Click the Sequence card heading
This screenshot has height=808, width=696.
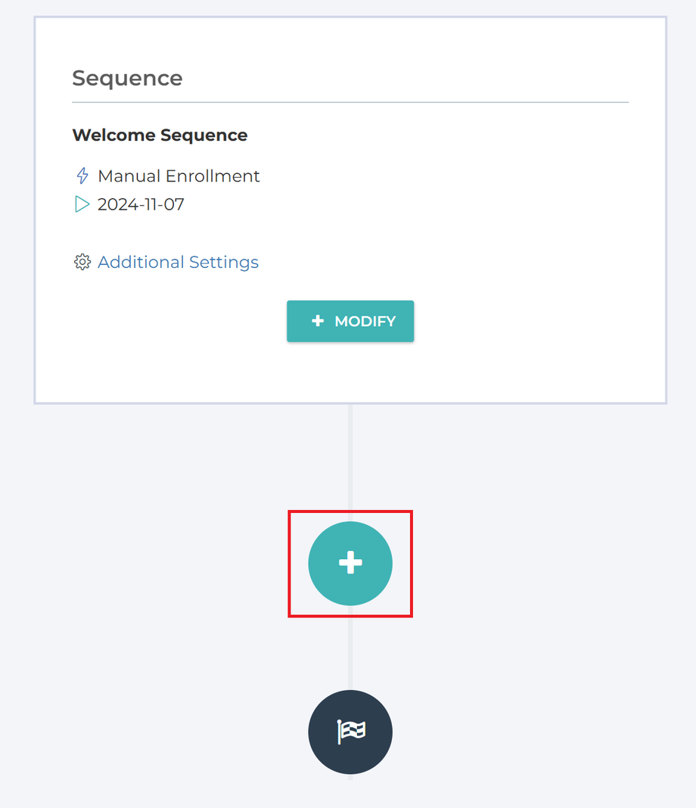point(127,79)
